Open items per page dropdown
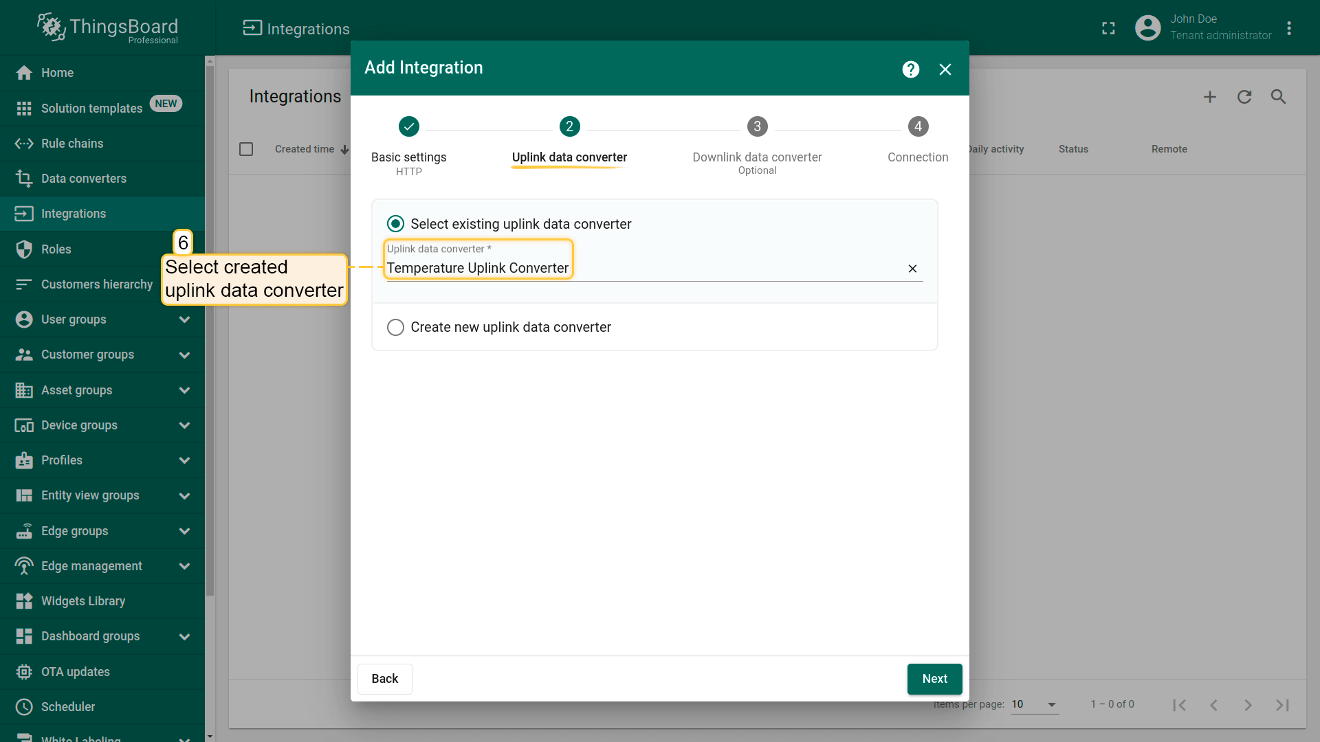The image size is (1320, 742). click(1035, 704)
